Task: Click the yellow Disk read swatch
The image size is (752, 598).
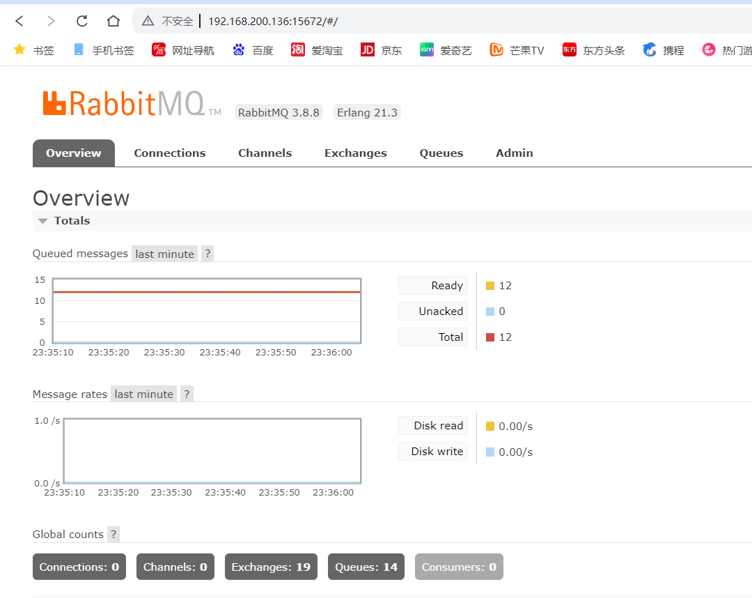Action: click(489, 426)
